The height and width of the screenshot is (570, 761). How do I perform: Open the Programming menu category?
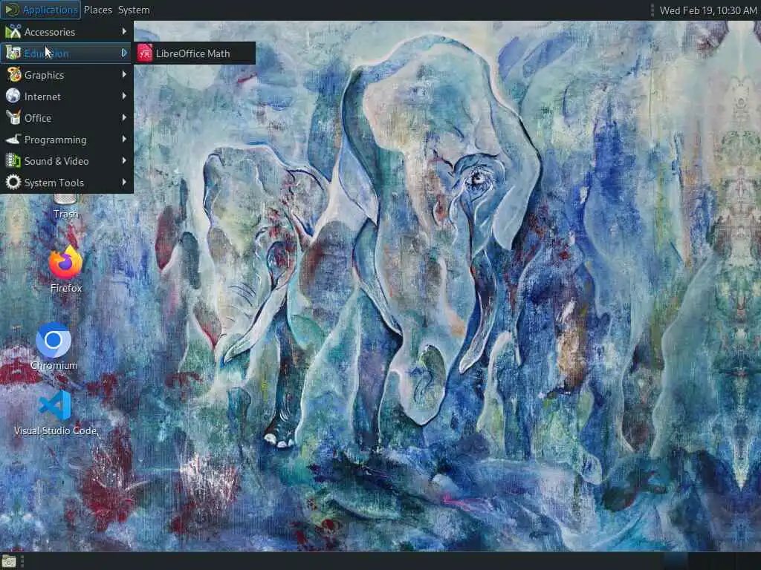click(x=66, y=140)
